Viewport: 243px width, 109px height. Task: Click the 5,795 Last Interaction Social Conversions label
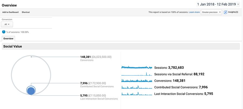pyautogui.click(x=93, y=95)
